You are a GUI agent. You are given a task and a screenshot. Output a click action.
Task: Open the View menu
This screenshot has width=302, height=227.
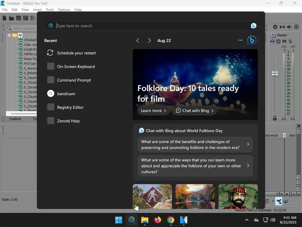tap(25, 10)
